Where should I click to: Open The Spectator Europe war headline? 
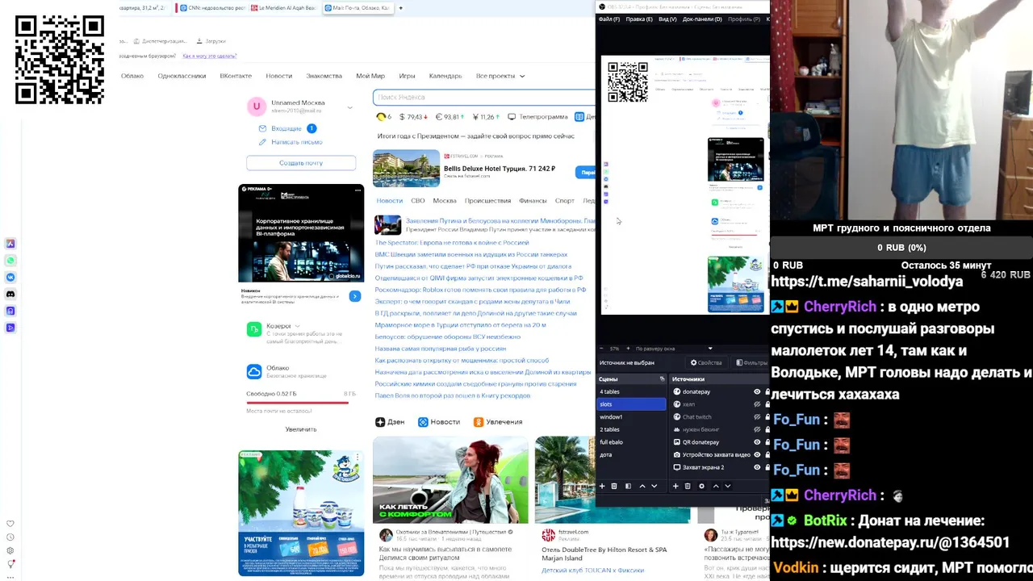tap(452, 242)
